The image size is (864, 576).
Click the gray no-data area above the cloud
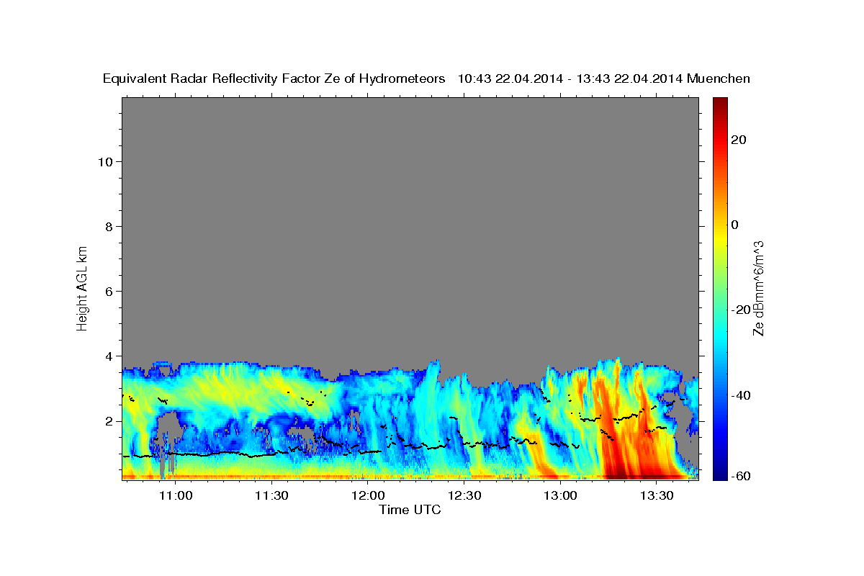coord(410,227)
